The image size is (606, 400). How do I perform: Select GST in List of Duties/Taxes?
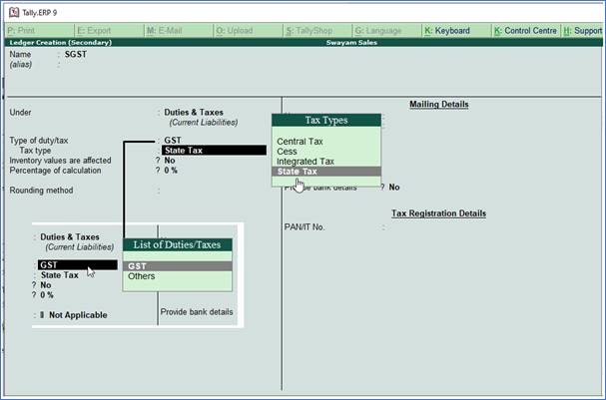178,266
